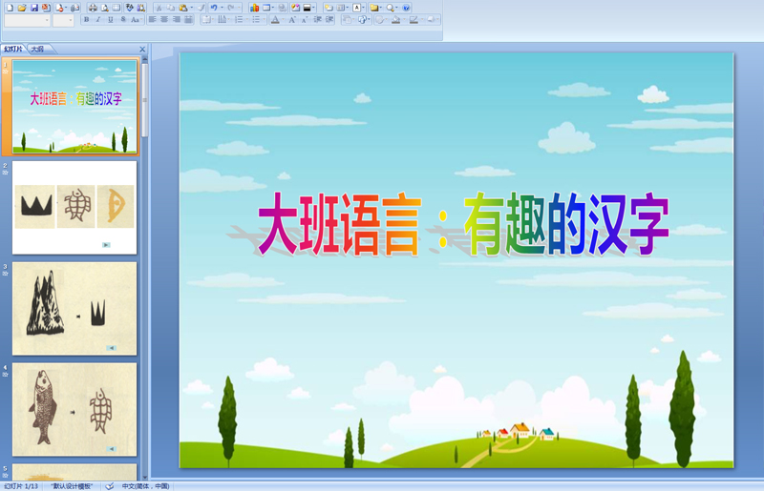
Task: Expand the numbering list dropdown
Action: pyautogui.click(x=247, y=19)
